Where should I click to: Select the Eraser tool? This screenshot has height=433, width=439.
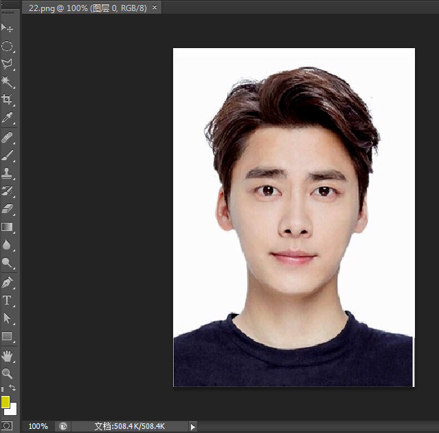(7, 209)
